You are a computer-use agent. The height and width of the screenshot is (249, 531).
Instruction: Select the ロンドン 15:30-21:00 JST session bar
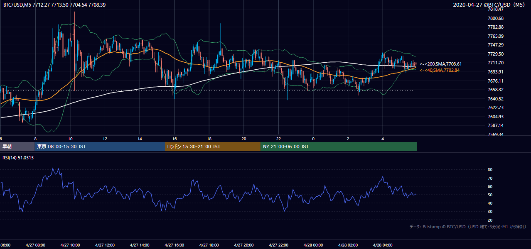[x=213, y=146]
